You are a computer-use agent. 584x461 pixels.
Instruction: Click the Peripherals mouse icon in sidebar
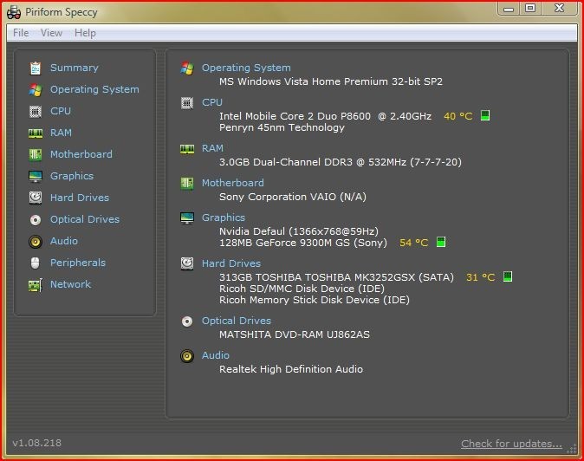36,263
